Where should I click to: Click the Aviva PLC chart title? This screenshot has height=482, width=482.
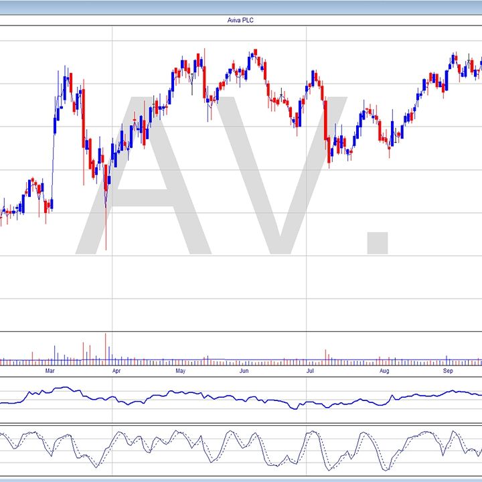240,21
